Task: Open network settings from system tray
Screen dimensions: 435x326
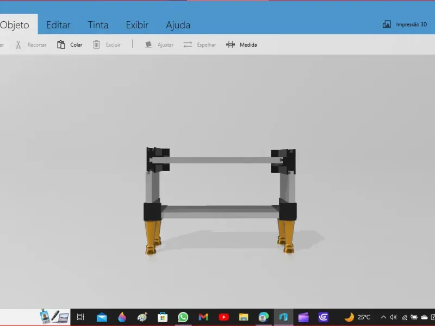Action: 404,317
